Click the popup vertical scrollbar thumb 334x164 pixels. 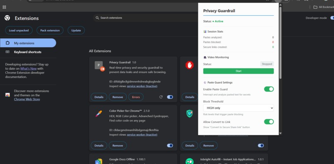point(280,43)
